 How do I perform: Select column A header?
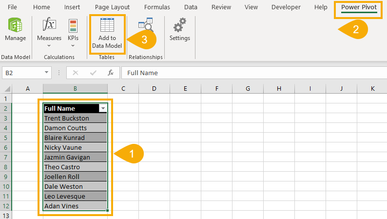click(x=28, y=89)
